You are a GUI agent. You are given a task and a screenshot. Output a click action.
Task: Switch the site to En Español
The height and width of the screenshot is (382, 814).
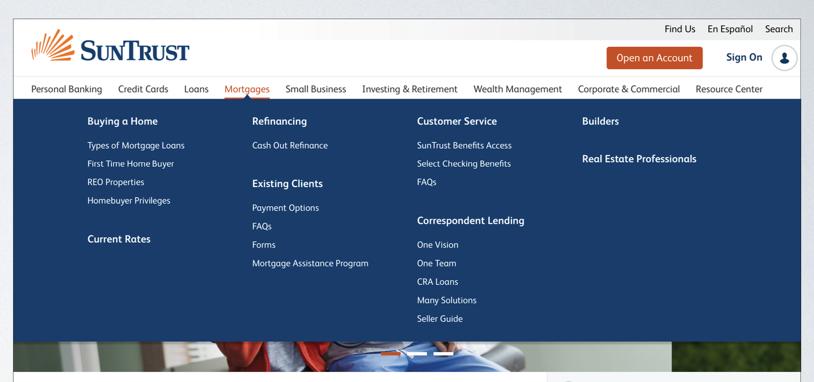pos(730,29)
